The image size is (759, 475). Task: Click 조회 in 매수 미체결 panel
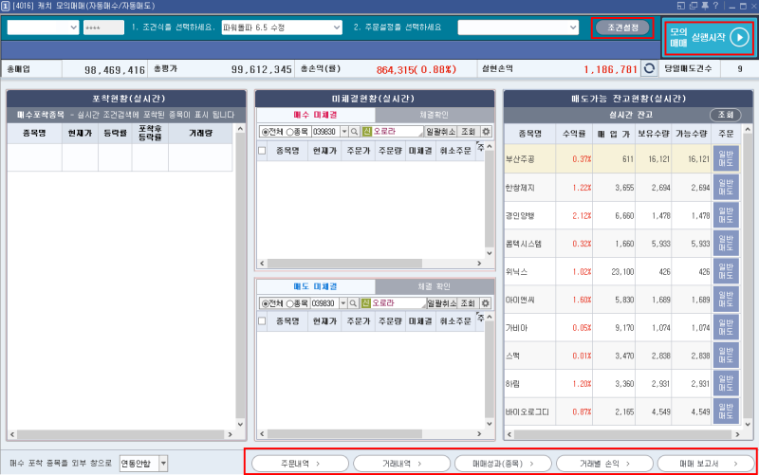point(468,132)
